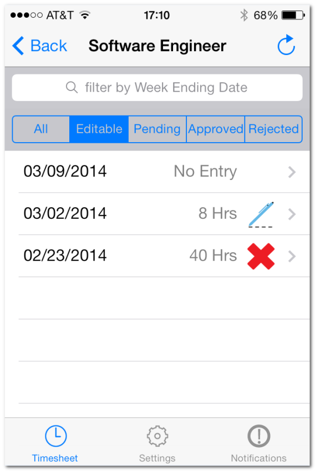315x471 pixels.
Task: Select the All filter segment
Action: [x=41, y=129]
